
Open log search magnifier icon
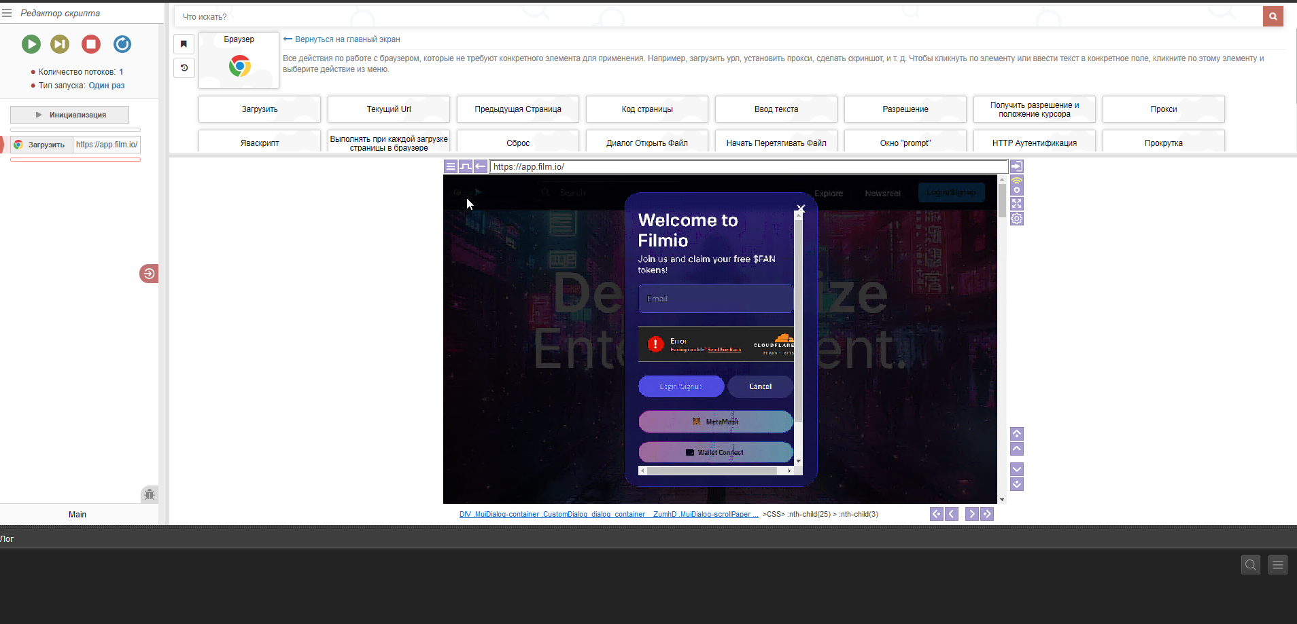click(1250, 565)
